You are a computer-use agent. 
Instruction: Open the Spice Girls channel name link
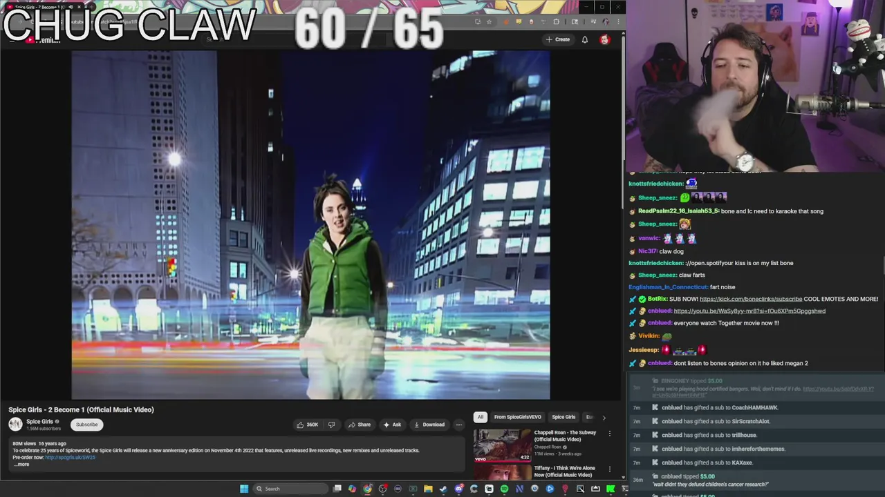point(39,422)
